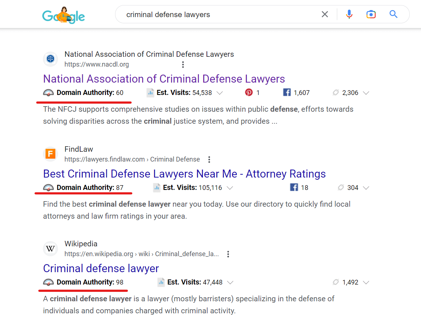Viewport: 421px width, 318px height.
Task: Open Google Lens camera search
Action: (x=371, y=14)
